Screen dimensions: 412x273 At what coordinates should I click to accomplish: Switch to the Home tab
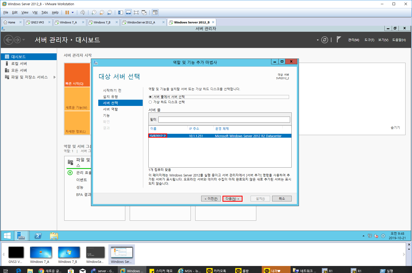[11, 22]
